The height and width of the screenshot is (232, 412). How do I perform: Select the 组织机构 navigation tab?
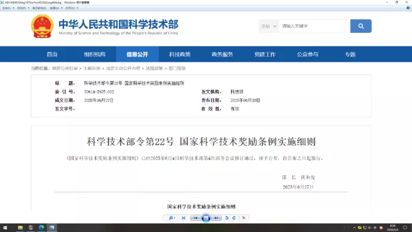pyautogui.click(x=95, y=54)
